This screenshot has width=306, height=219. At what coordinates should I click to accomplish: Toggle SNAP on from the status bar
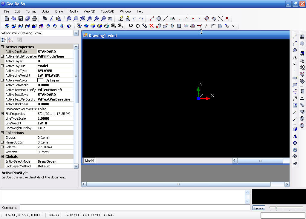[x=55, y=215]
